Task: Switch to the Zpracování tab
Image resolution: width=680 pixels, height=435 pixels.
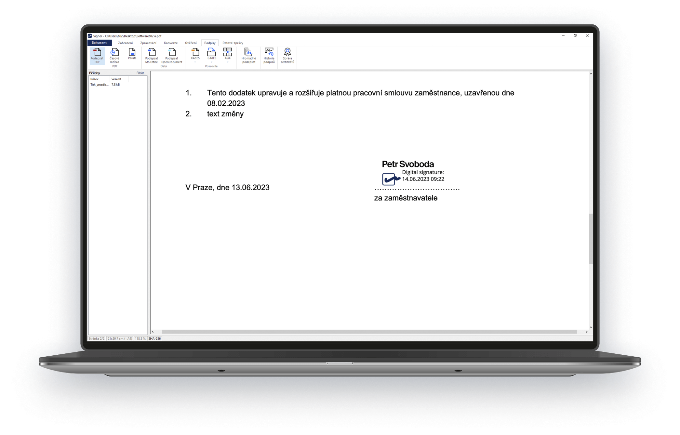Action: tap(148, 43)
